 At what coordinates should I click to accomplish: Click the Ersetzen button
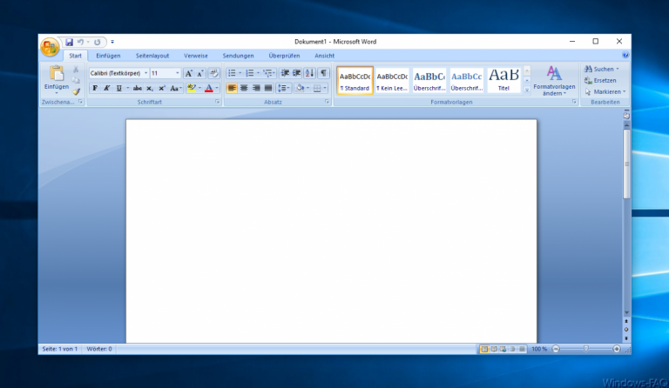pyautogui.click(x=604, y=80)
